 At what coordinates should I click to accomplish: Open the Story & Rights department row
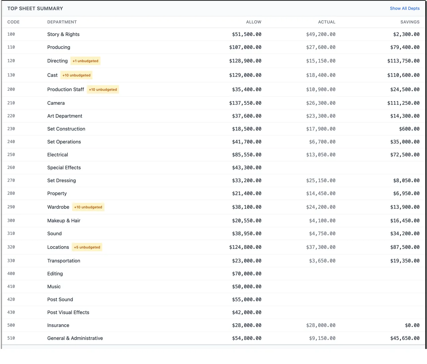click(x=213, y=34)
